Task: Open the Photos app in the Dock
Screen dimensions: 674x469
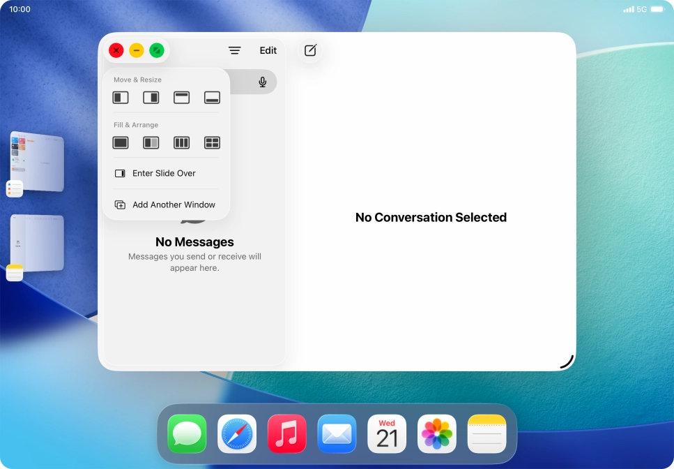Action: coord(436,433)
